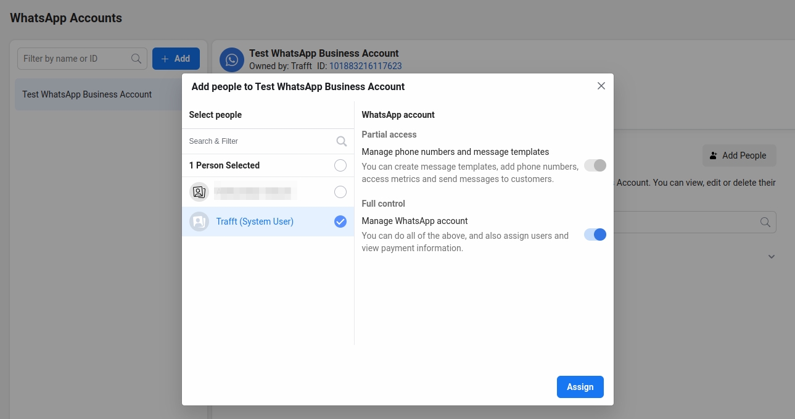Click the blue Add button

(x=176, y=59)
